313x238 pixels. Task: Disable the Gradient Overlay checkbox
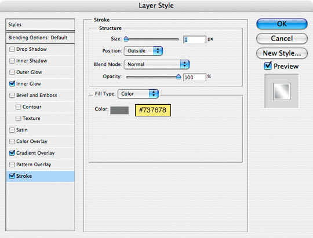[12, 153]
